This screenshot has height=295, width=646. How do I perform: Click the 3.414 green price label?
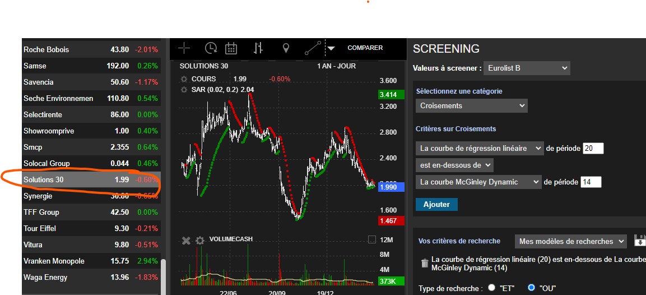(391, 94)
